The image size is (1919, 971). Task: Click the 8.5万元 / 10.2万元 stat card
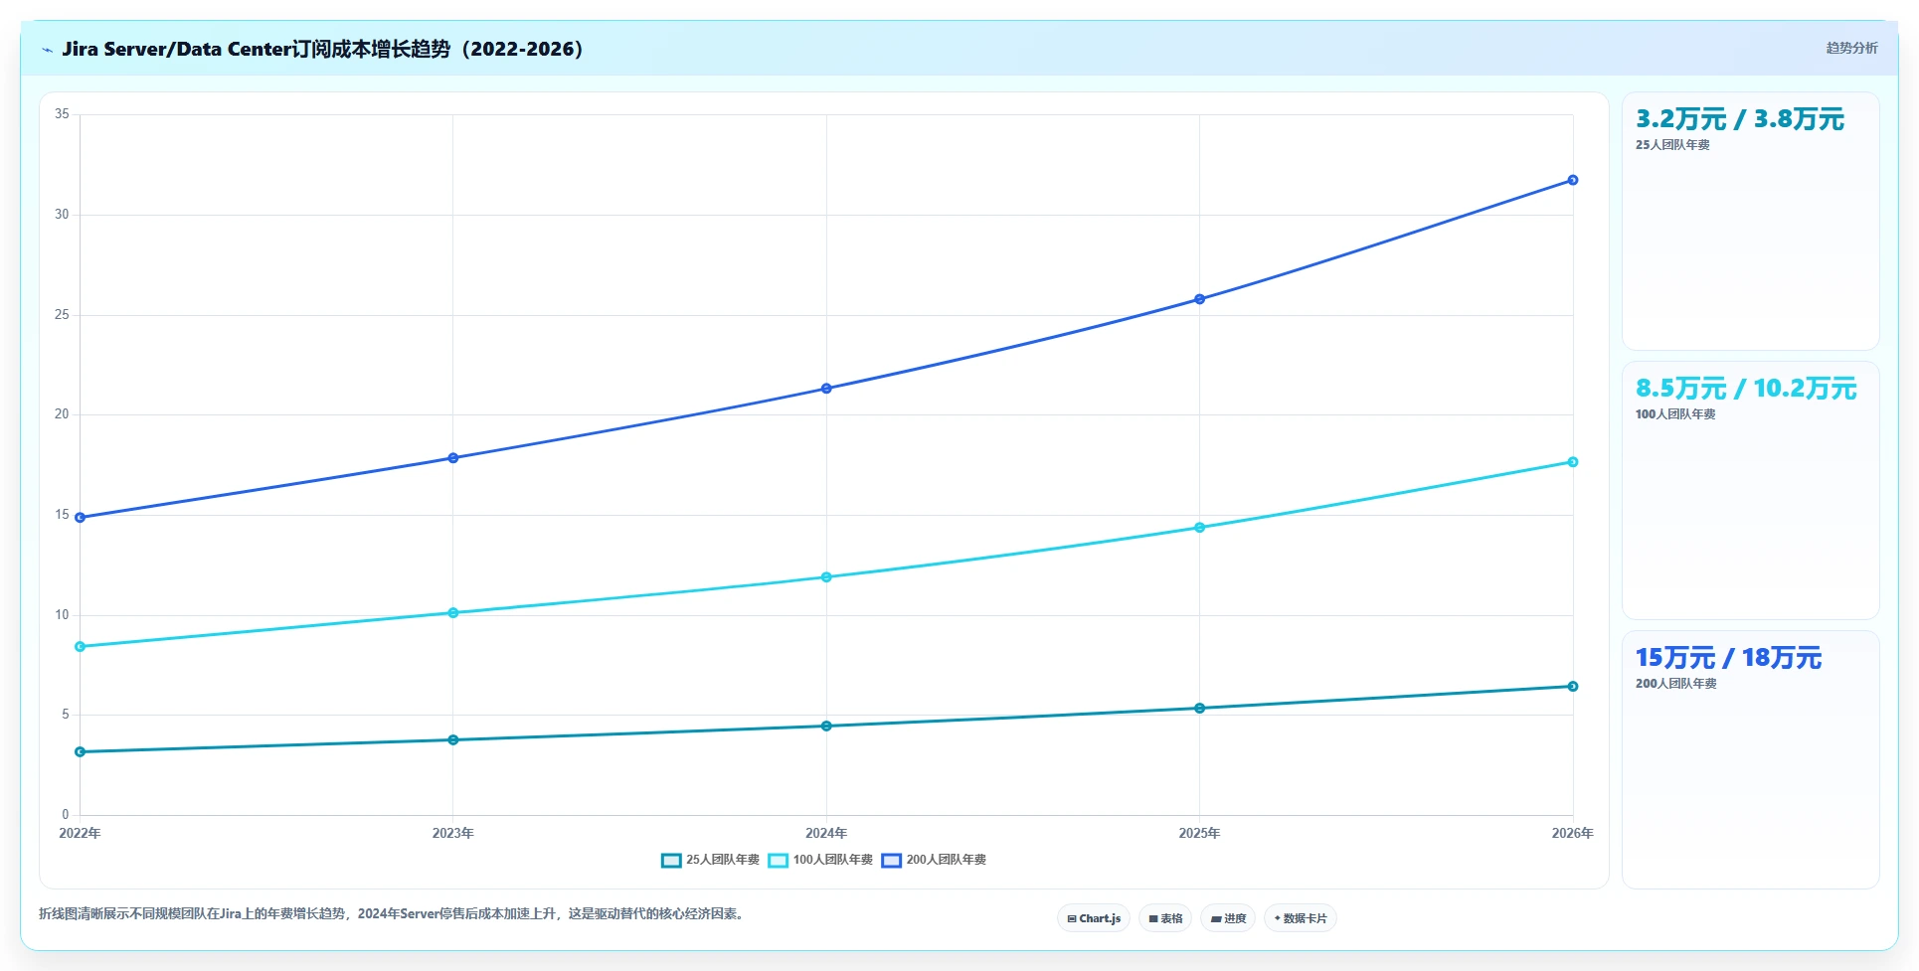pos(1750,491)
